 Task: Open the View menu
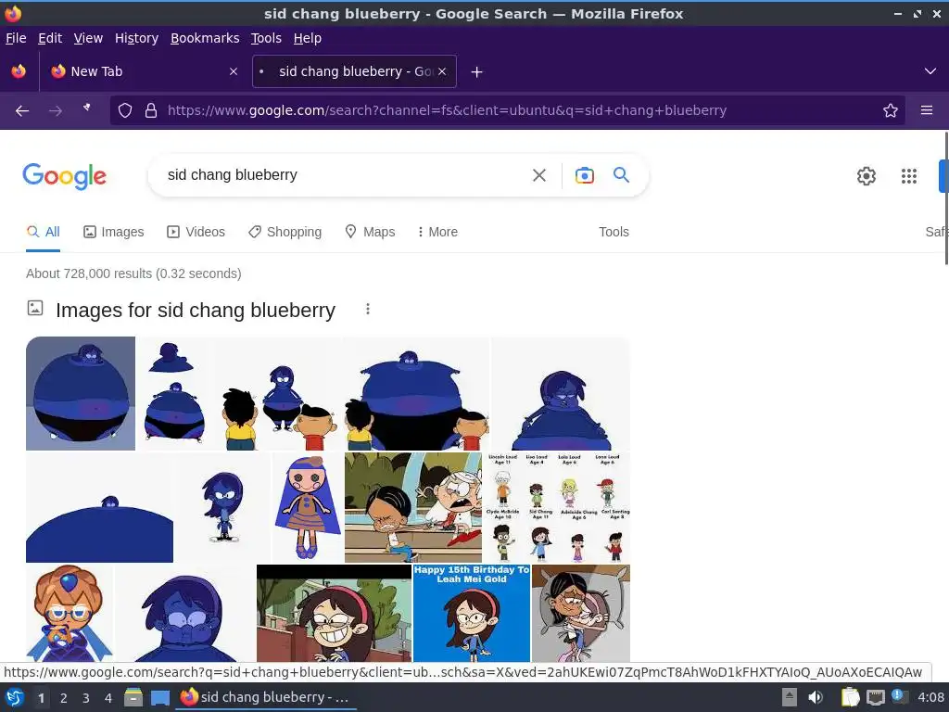click(x=88, y=38)
